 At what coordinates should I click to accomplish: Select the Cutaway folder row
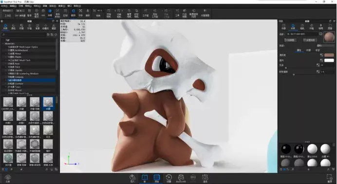(x=29, y=77)
